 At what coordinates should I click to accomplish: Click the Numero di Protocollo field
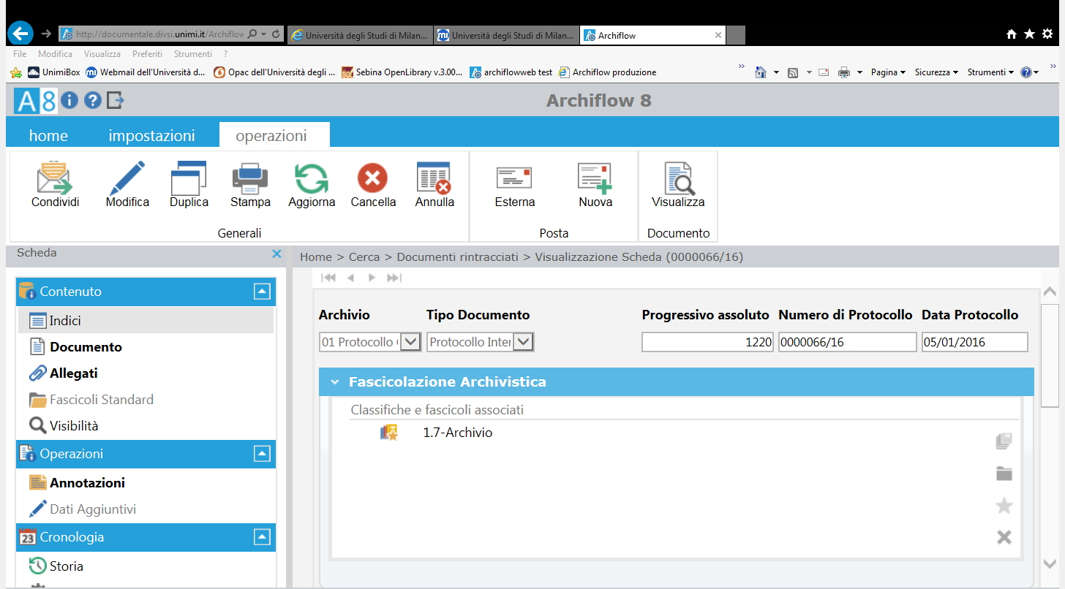pyautogui.click(x=847, y=342)
